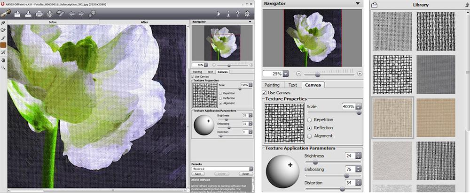Image resolution: width=470 pixels, height=193 pixels.
Task: Click the program Info icon
Action: tap(228, 14)
